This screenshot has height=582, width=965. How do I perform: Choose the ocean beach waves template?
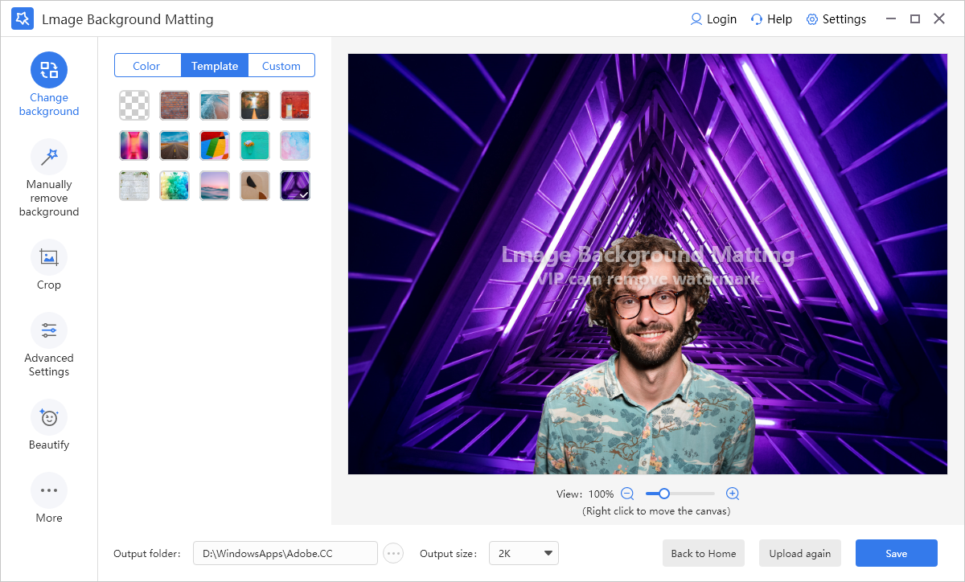pos(215,105)
